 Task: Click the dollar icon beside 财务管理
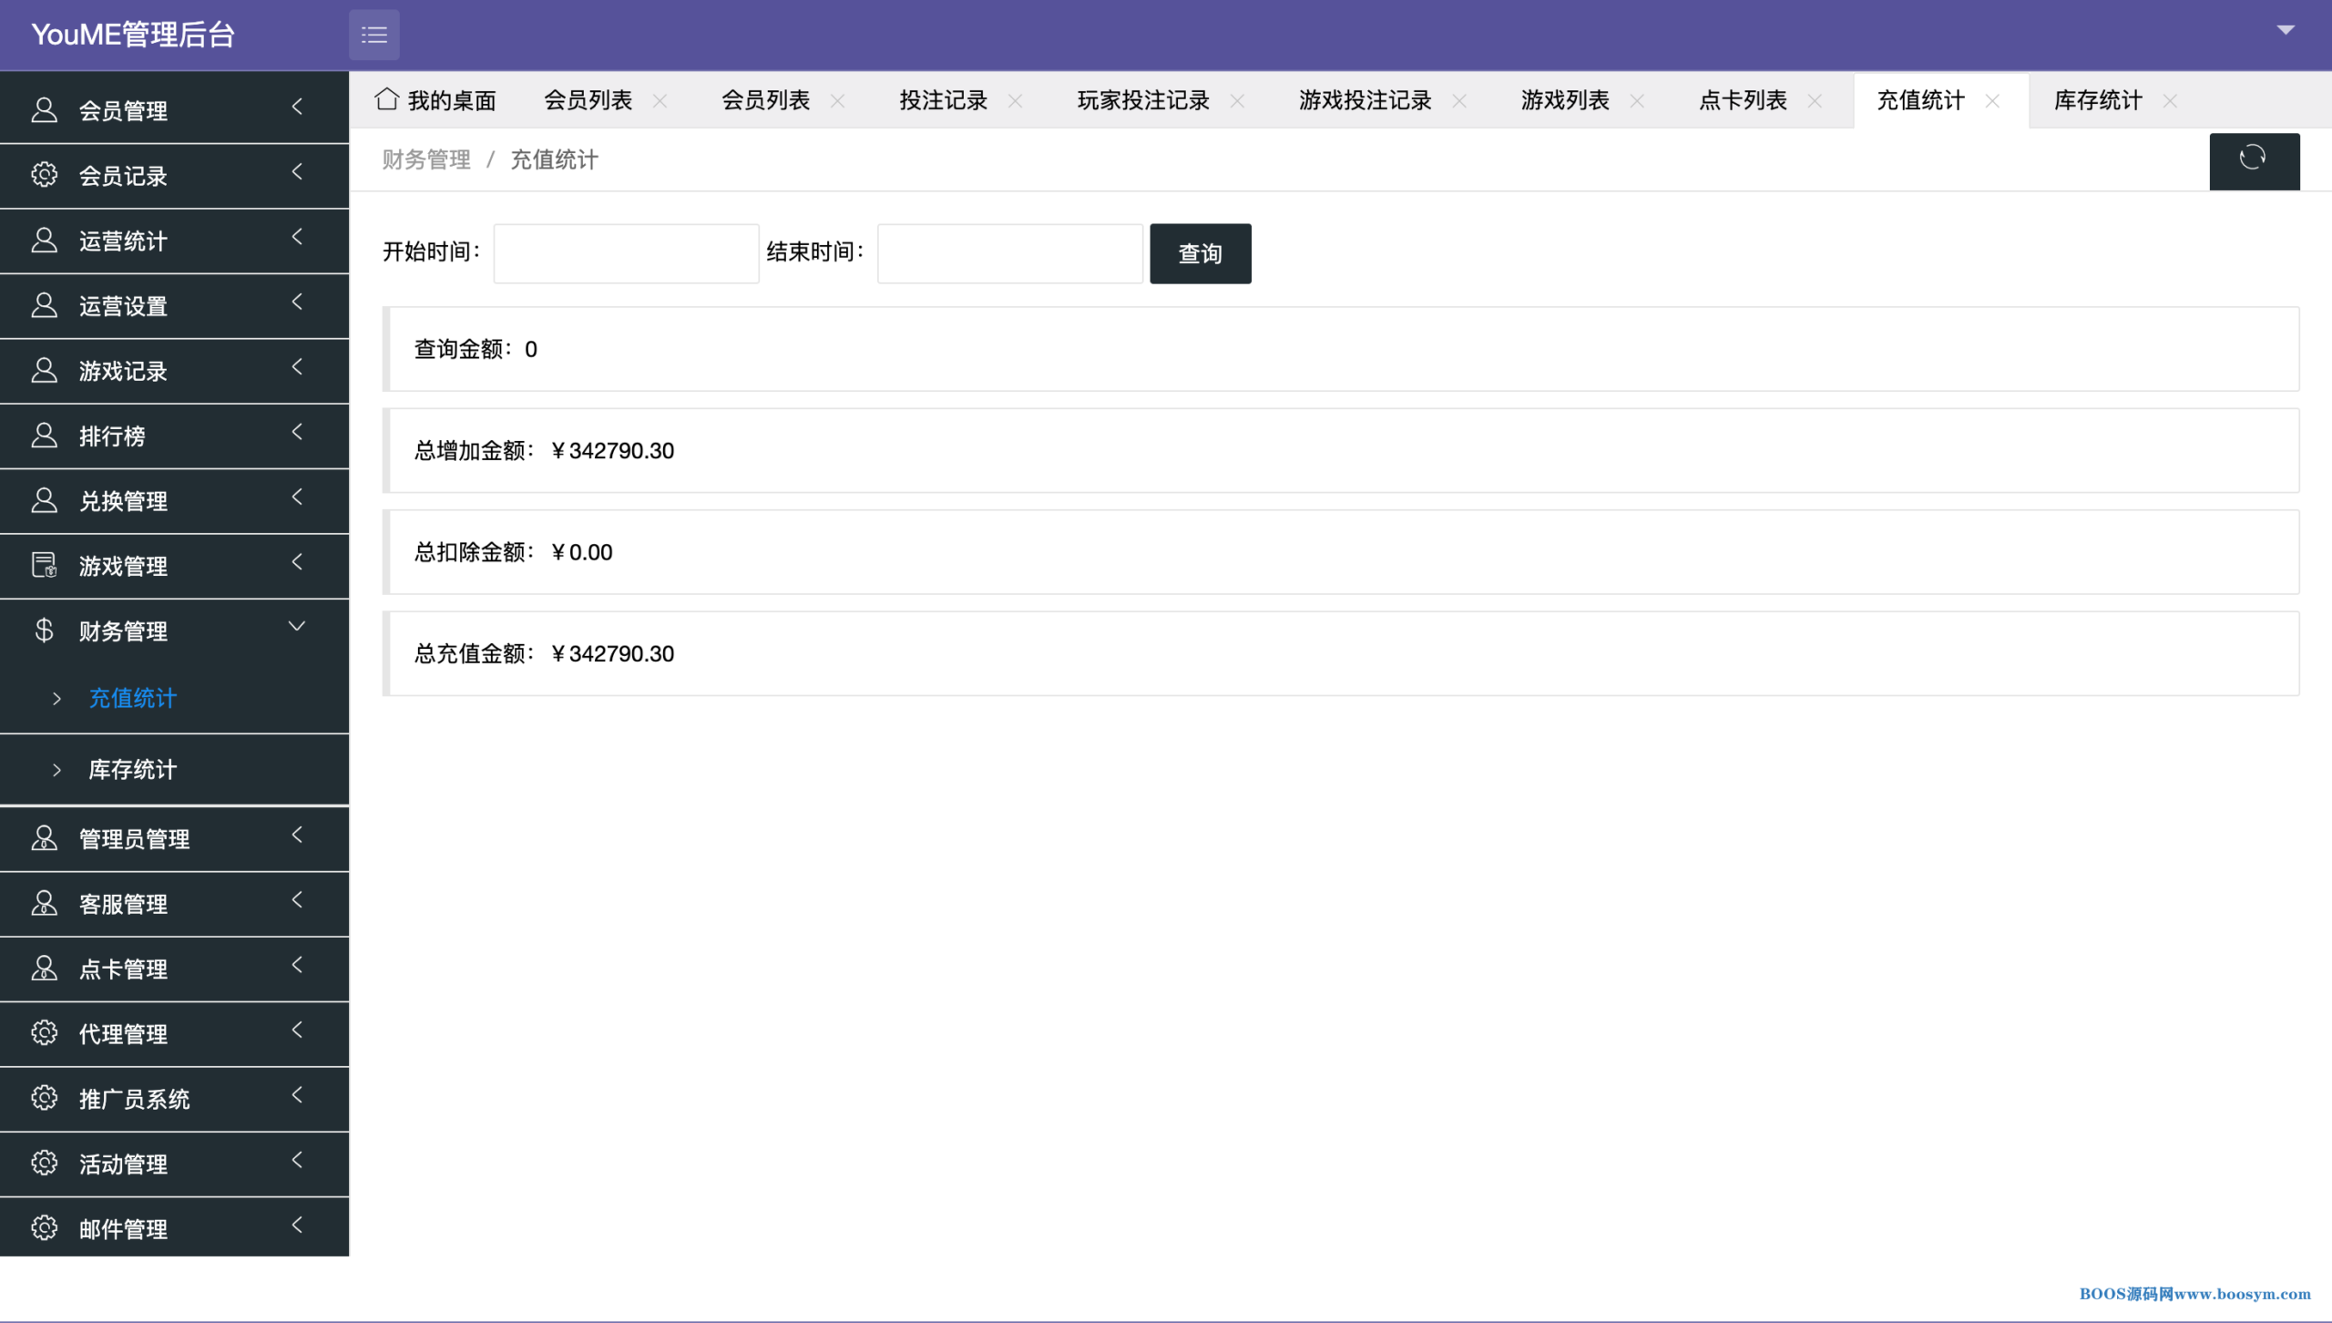(x=44, y=631)
